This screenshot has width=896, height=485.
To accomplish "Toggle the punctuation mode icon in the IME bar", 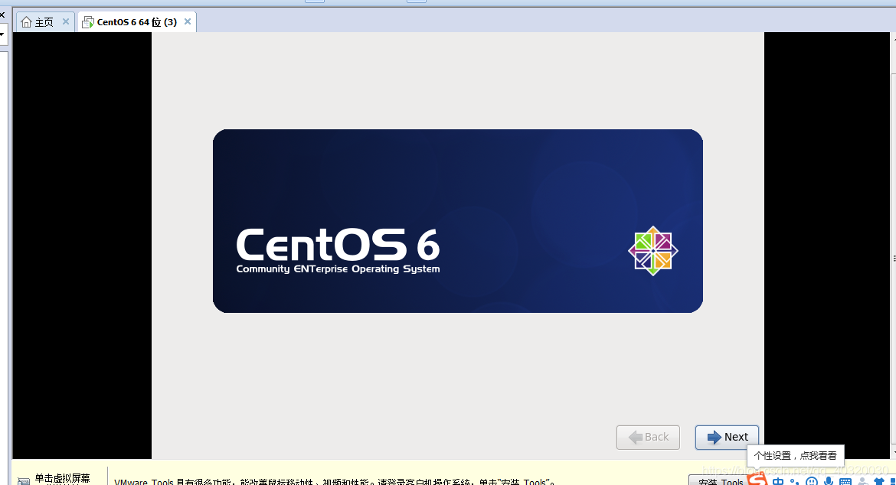I will [794, 481].
